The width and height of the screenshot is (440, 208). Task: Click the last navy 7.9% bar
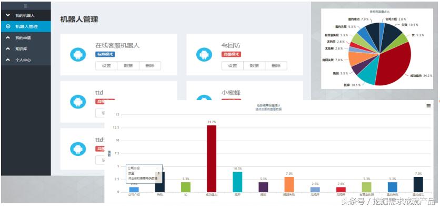point(418,184)
